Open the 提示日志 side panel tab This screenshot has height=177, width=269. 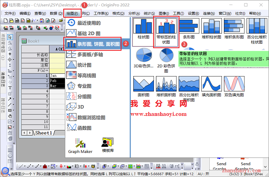click(3, 105)
